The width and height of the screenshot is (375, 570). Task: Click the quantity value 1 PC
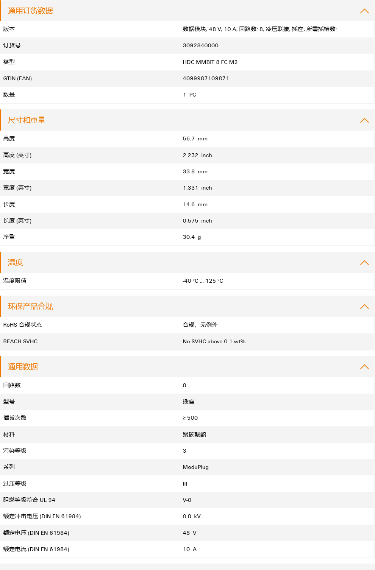(x=189, y=95)
